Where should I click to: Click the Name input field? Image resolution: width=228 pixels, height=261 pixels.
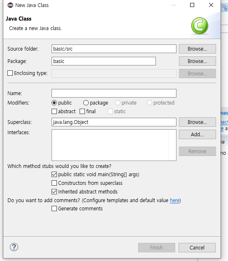click(114, 93)
